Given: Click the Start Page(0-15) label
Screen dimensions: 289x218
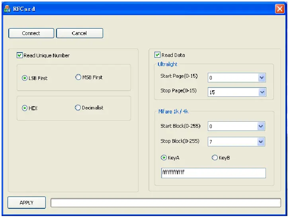Looking at the screenshot, I should [x=179, y=76].
